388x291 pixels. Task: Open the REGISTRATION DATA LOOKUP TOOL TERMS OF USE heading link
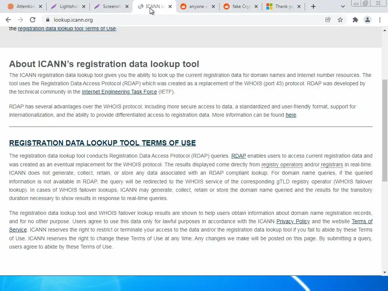[102, 143]
